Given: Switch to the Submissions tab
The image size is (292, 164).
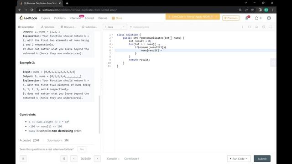Looking at the screenshot, I should pyautogui.click(x=89, y=27).
